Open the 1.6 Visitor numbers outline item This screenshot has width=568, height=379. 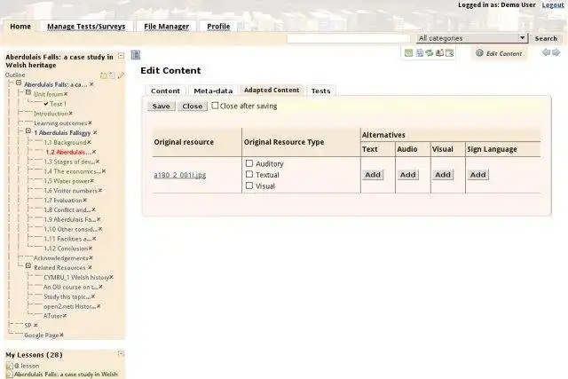point(71,191)
